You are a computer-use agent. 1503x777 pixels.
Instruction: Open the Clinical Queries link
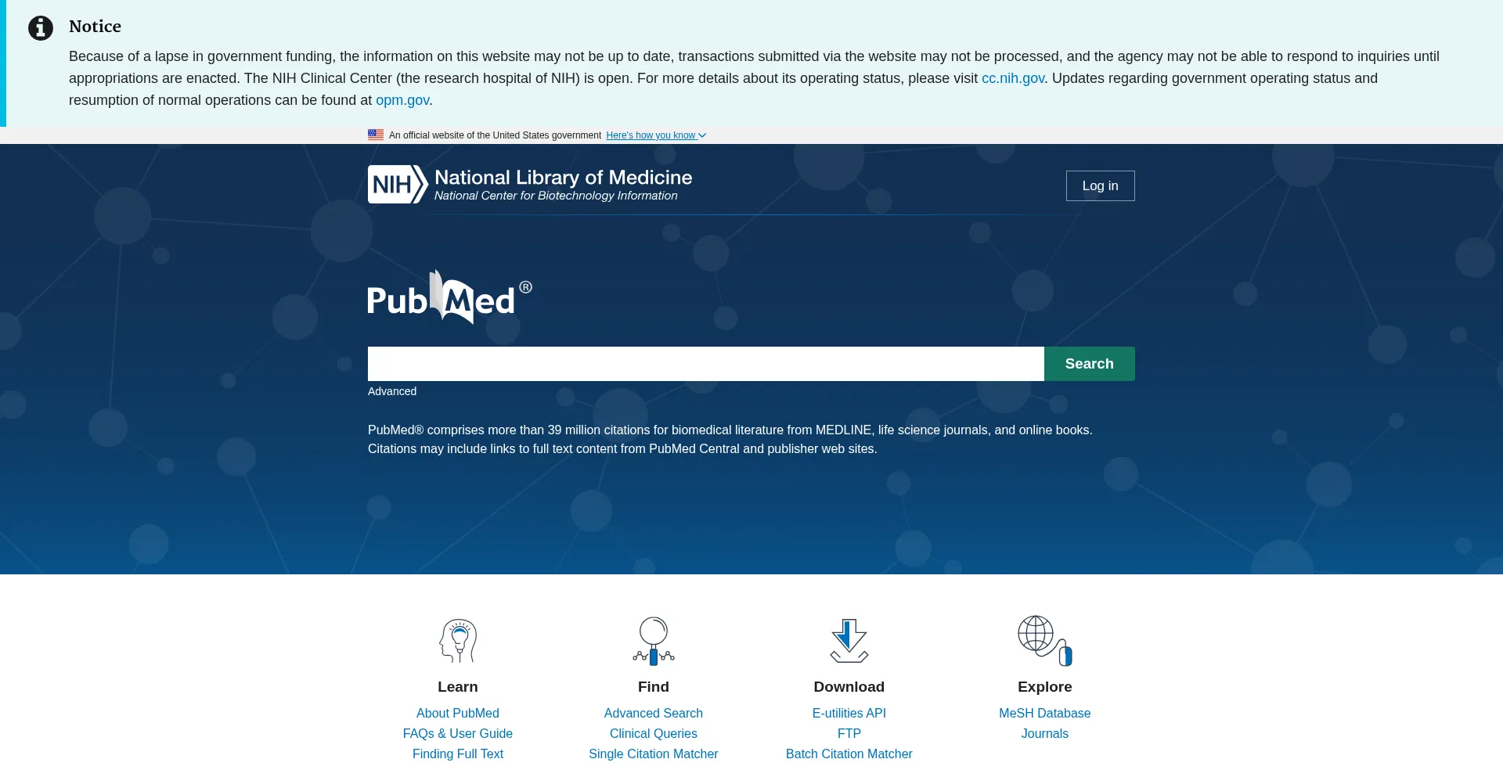coord(654,733)
